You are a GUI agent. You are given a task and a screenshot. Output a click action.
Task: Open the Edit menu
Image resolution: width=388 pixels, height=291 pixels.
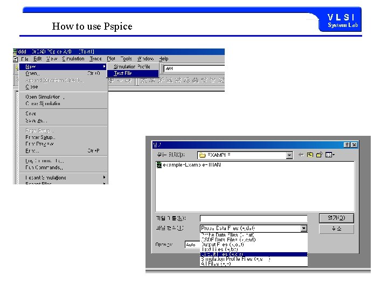(x=37, y=59)
